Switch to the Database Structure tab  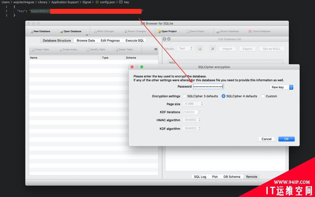coord(57,40)
